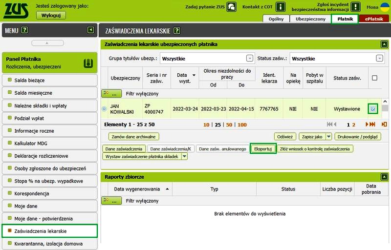The image size is (391, 250).
Task: Open Podział wpłat menu item
Action: [x=50, y=118]
